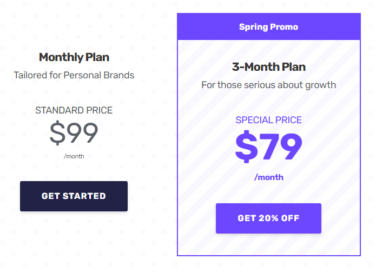Click the GET 20% OFF button
This screenshot has height=273, width=376.
(268, 218)
